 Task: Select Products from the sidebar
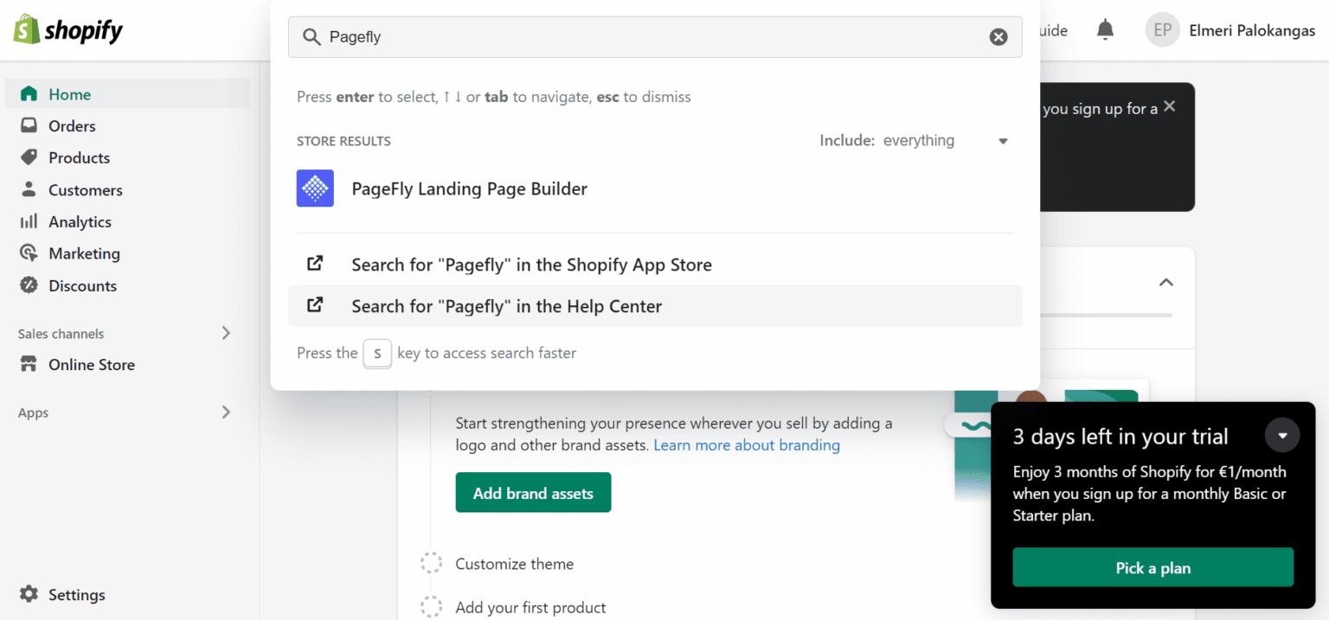tap(78, 157)
